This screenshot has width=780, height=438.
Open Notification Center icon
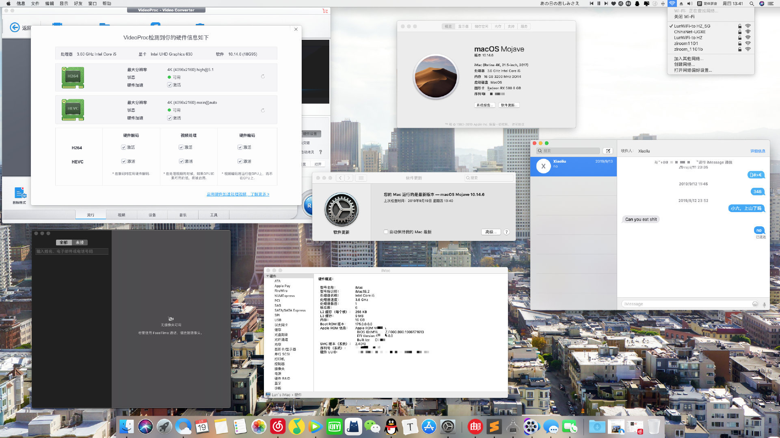(770, 3)
